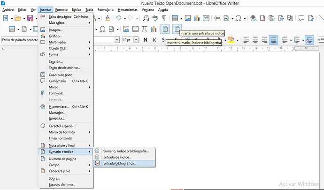The height and width of the screenshot is (190, 324).
Task: Toggle align left
Action: tap(246, 40)
